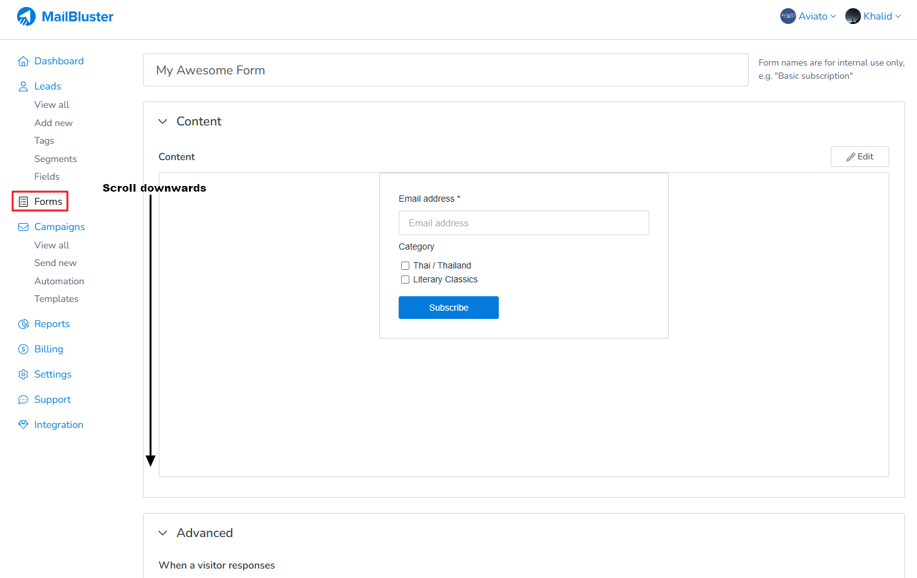This screenshot has height=578, width=917.
Task: Click the Leads person icon
Action: click(23, 86)
